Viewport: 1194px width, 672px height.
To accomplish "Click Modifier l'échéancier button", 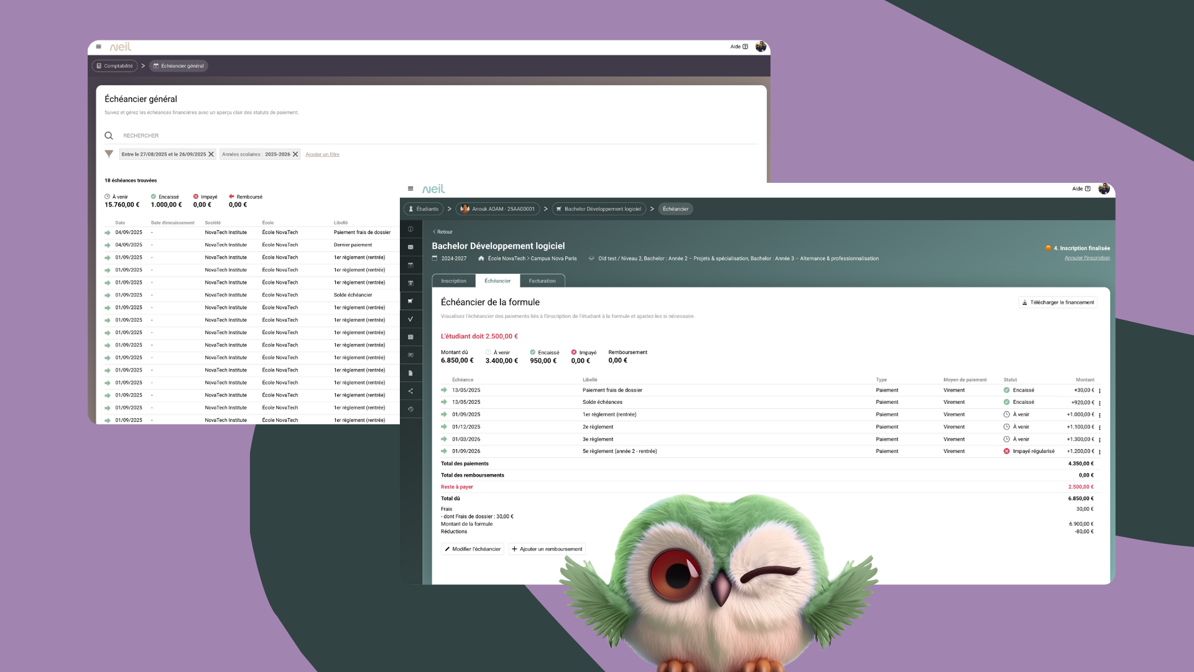I will point(473,549).
